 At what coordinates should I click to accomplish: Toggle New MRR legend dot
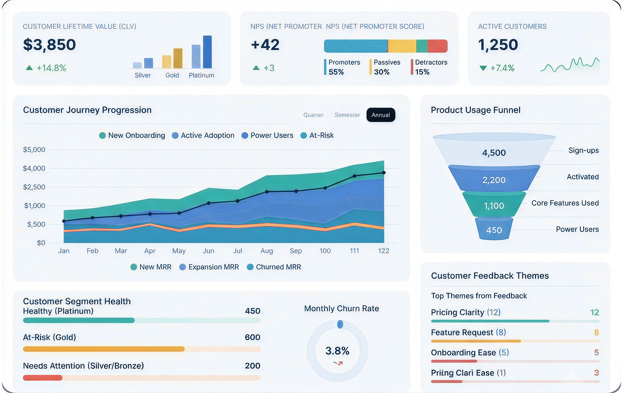134,267
